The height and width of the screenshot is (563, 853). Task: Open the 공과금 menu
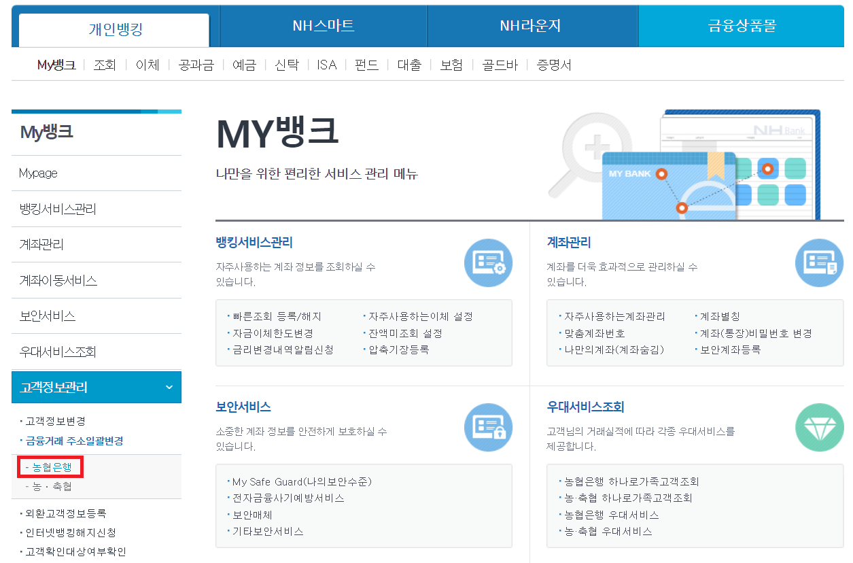pyautogui.click(x=196, y=65)
